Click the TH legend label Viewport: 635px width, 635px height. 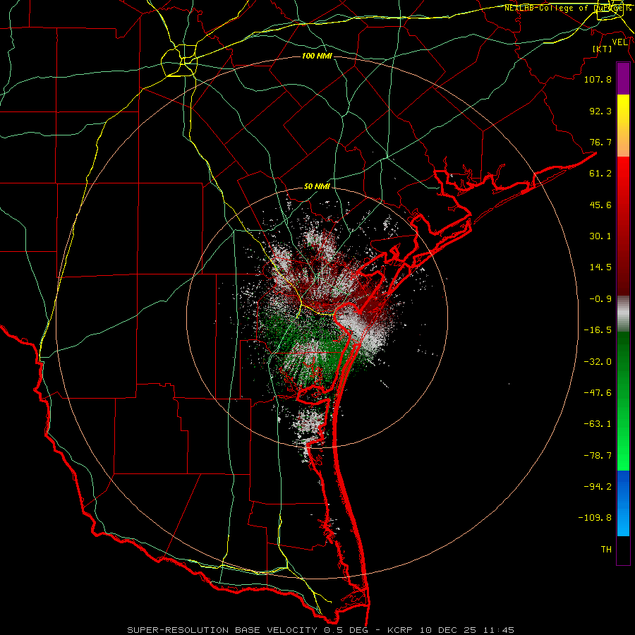(x=606, y=550)
